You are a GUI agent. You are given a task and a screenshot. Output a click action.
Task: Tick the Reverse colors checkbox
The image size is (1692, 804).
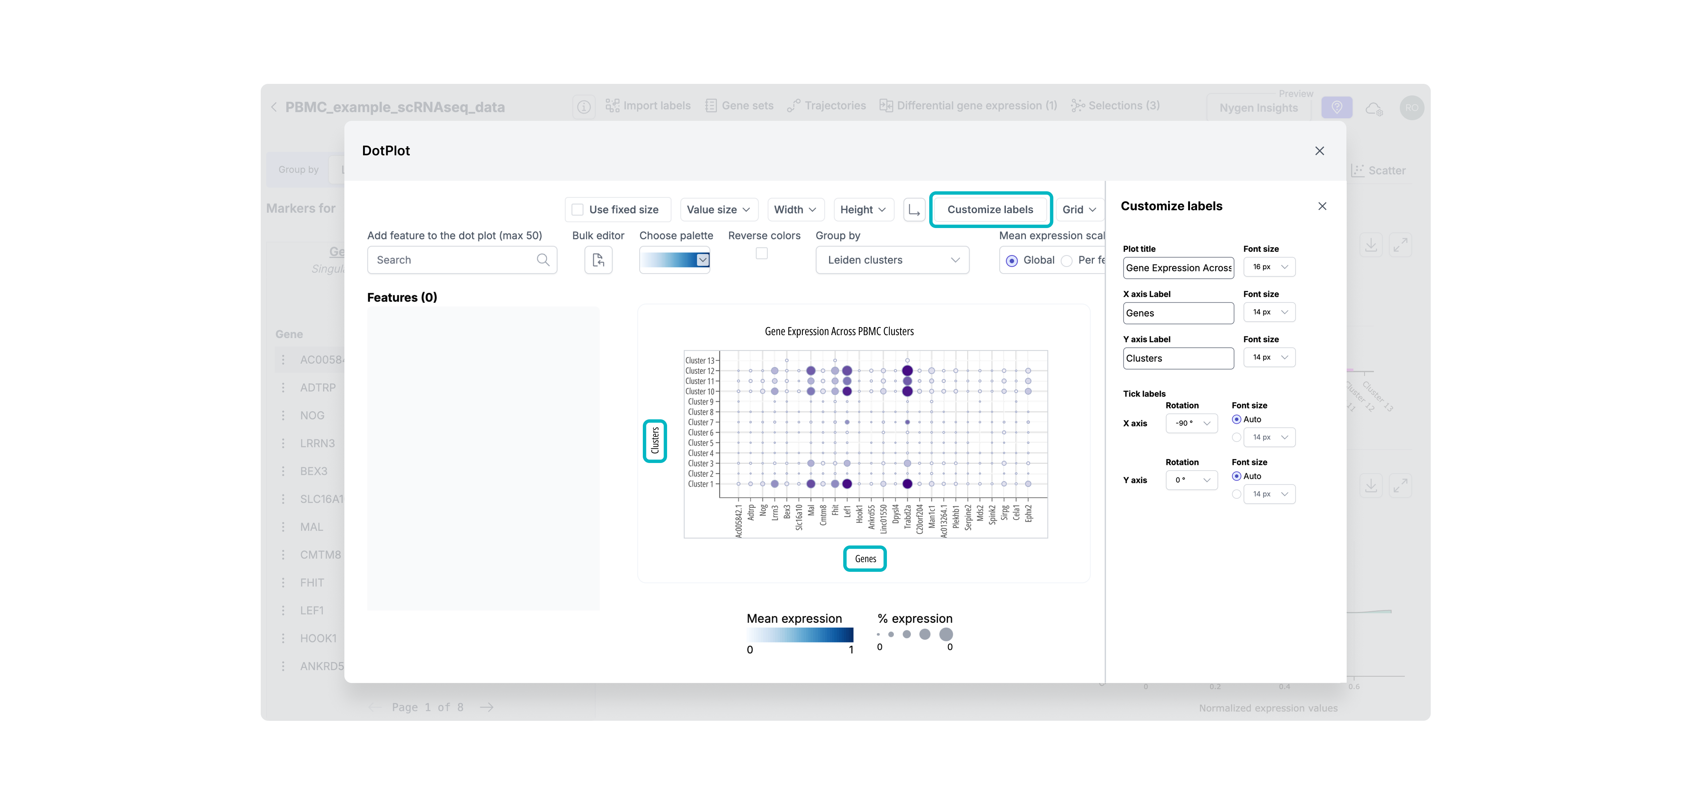(x=761, y=253)
